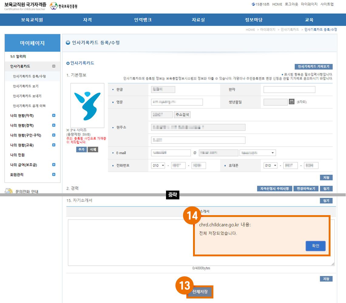Expand 나의 현황(자격) in the sidebar
Viewport: 346px width, 303px height.
pyautogui.click(x=54, y=115)
